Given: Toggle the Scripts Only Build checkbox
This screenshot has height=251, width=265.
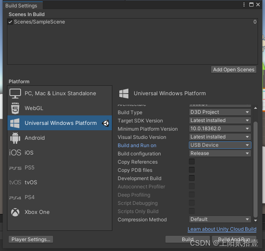Looking at the screenshot, I should pos(192,211).
